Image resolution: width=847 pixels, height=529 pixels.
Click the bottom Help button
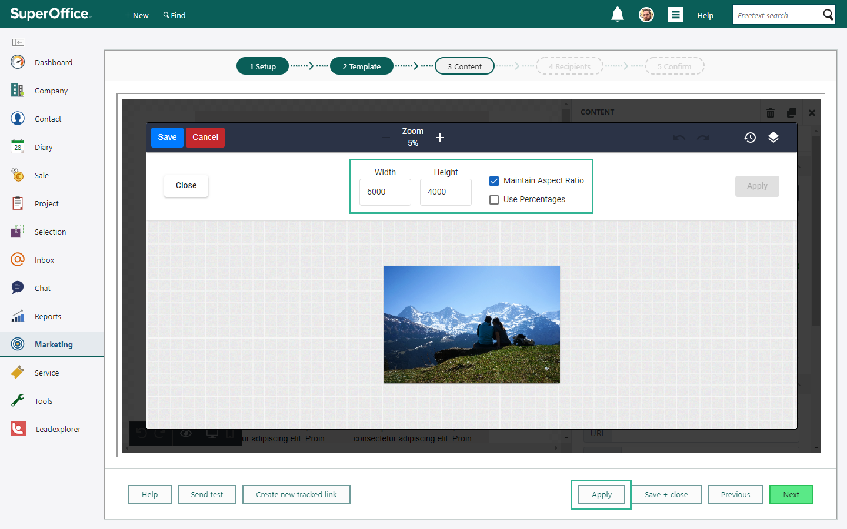(150, 495)
